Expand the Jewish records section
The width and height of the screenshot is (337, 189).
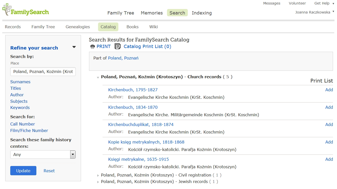click(98, 182)
